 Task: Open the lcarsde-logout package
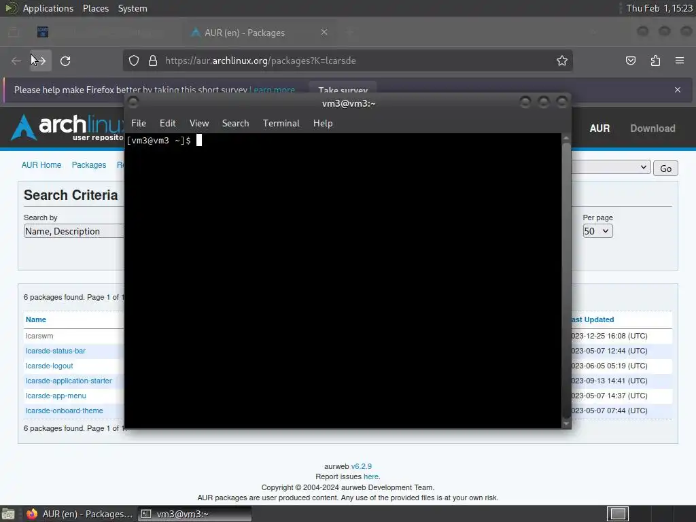(x=49, y=366)
